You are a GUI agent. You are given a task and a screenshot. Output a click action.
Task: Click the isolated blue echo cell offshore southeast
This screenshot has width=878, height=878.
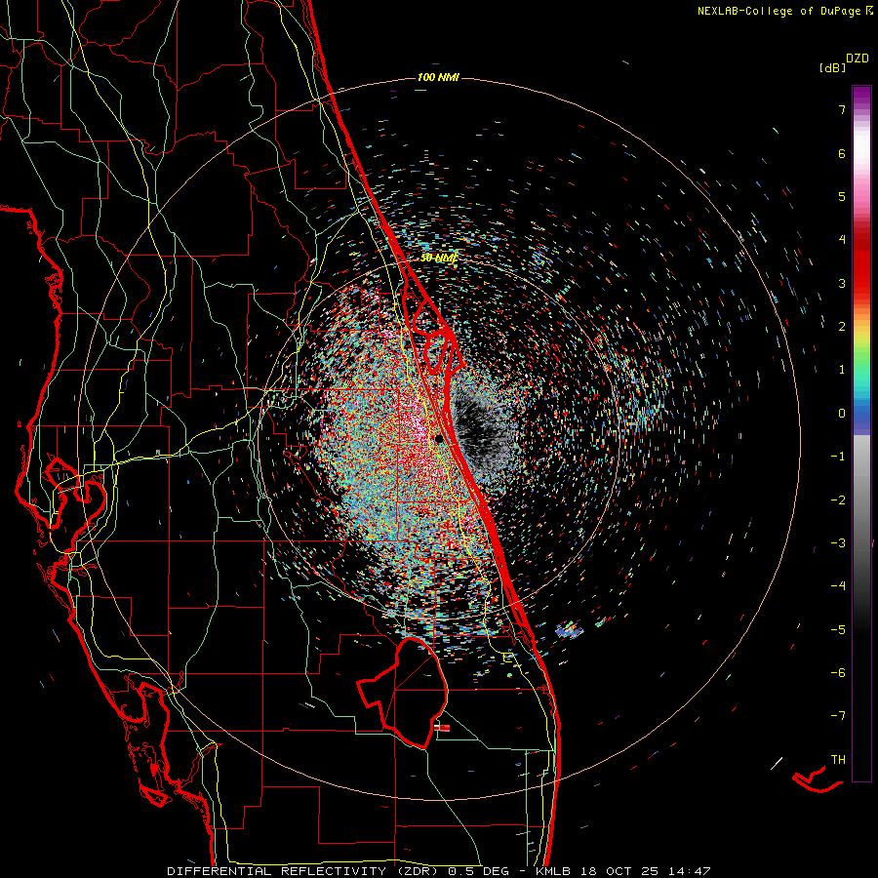[x=570, y=630]
